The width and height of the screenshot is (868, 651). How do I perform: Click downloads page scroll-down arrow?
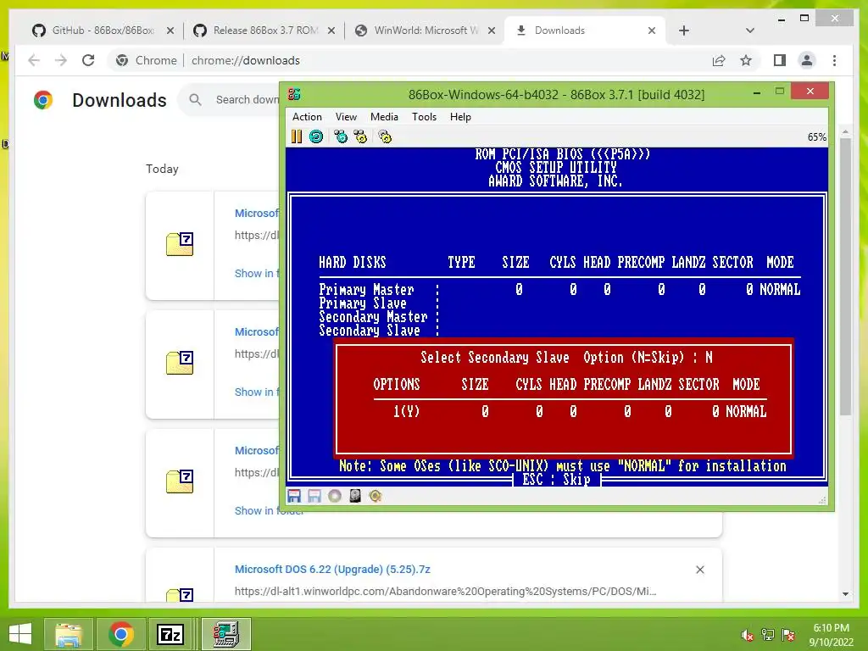[845, 594]
